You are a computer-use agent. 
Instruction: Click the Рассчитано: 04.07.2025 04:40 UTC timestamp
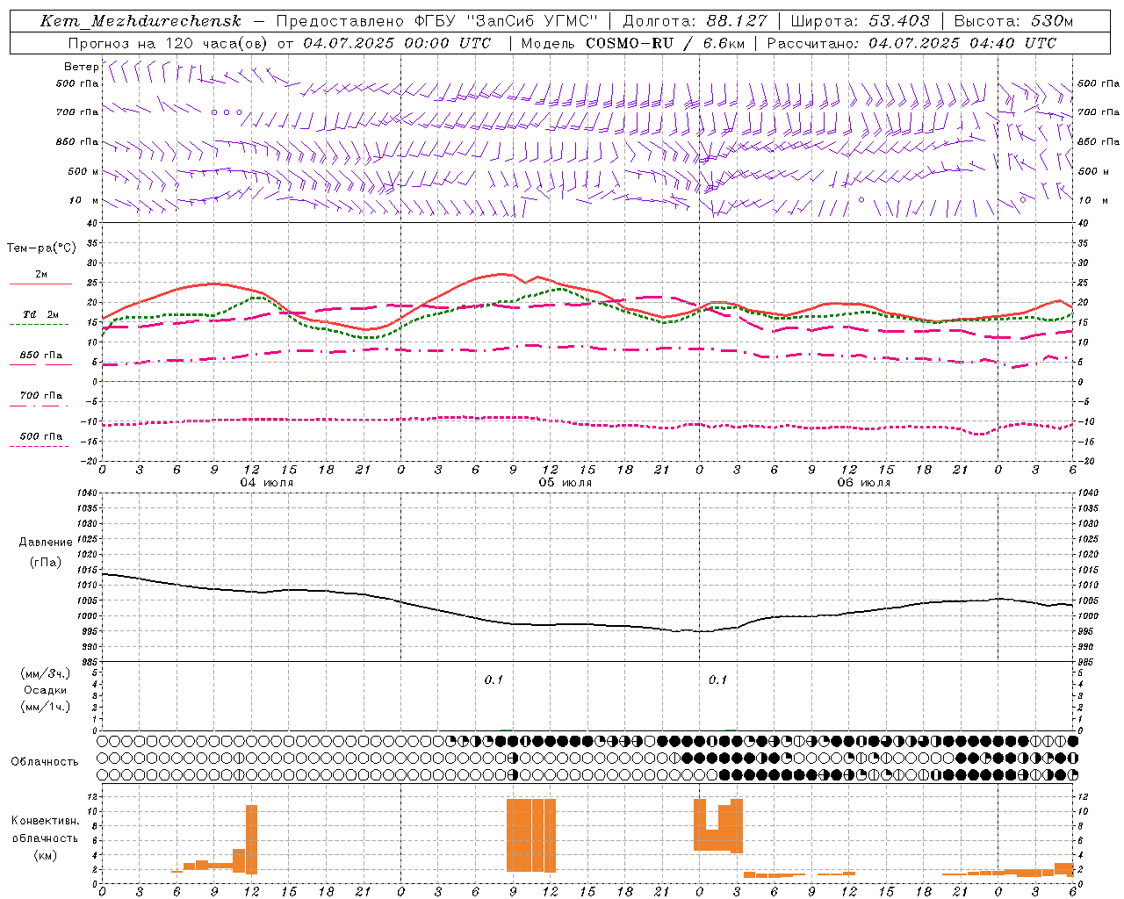pyautogui.click(x=911, y=43)
